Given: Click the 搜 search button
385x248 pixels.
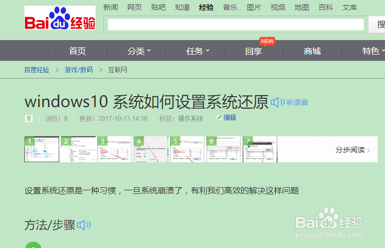Looking at the screenshot, I should (377, 24).
